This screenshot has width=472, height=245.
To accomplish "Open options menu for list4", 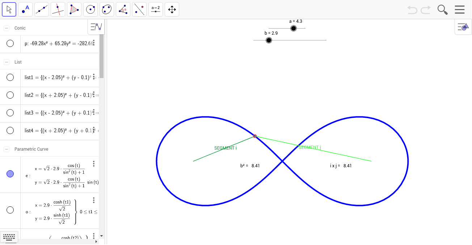I will tap(94, 130).
